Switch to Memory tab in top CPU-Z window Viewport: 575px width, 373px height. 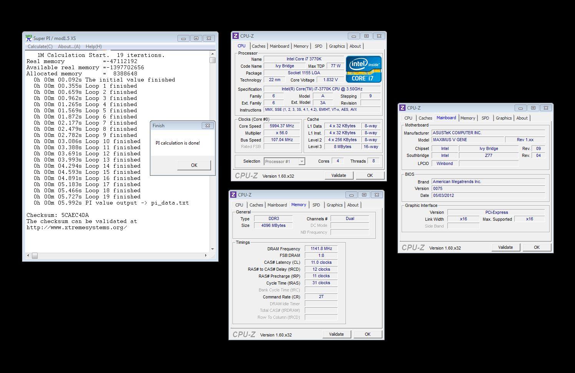(x=301, y=46)
